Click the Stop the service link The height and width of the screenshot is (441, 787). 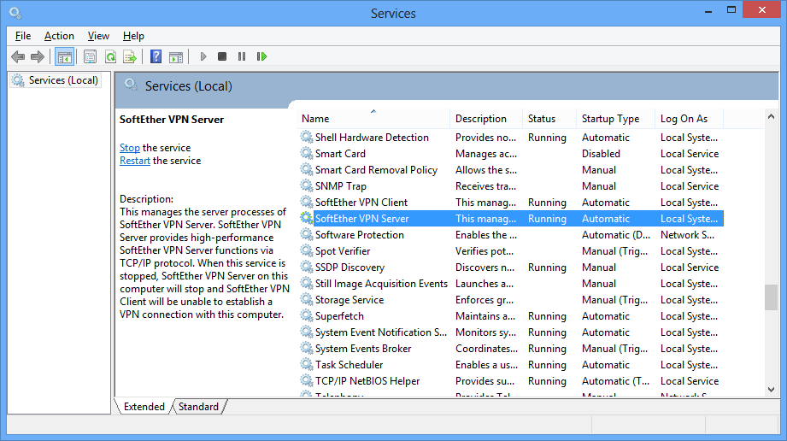(x=130, y=148)
